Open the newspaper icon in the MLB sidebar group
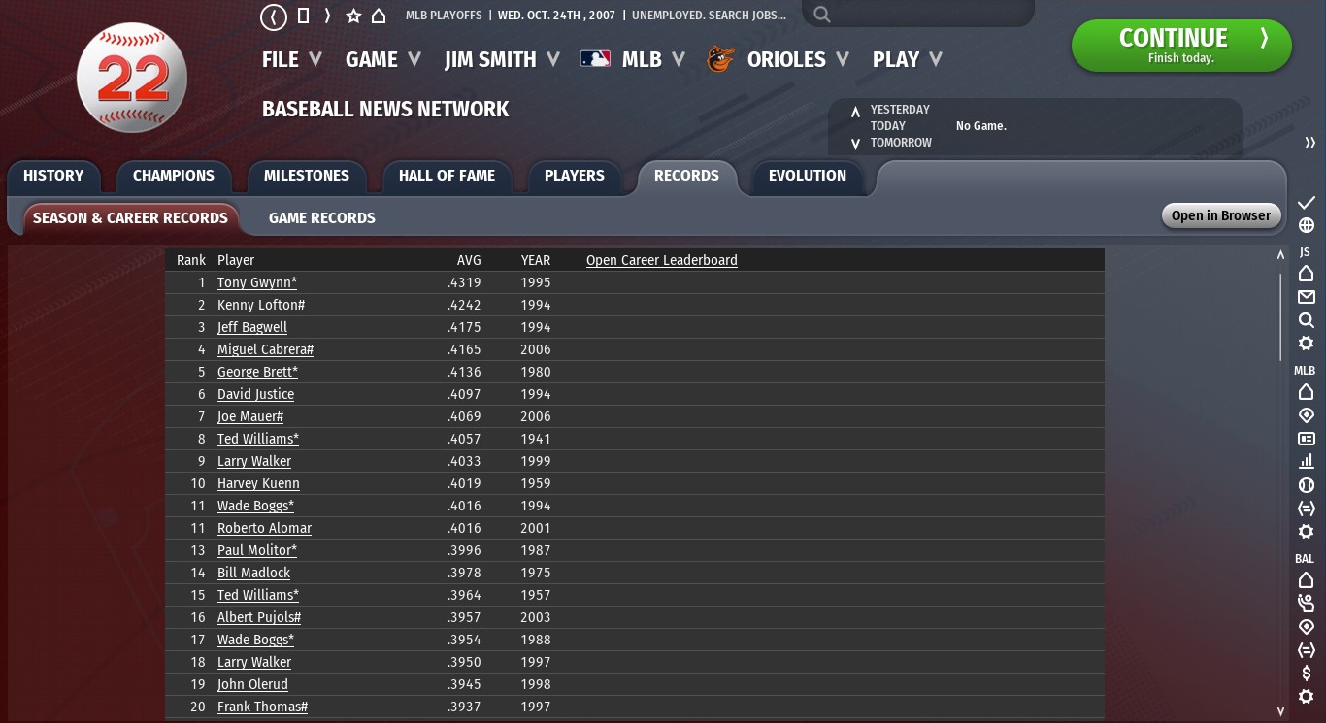This screenshot has width=1326, height=723. (1307, 439)
